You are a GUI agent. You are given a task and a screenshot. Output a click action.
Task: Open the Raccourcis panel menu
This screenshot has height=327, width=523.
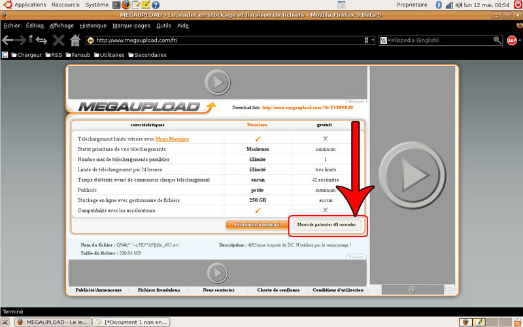click(x=66, y=5)
